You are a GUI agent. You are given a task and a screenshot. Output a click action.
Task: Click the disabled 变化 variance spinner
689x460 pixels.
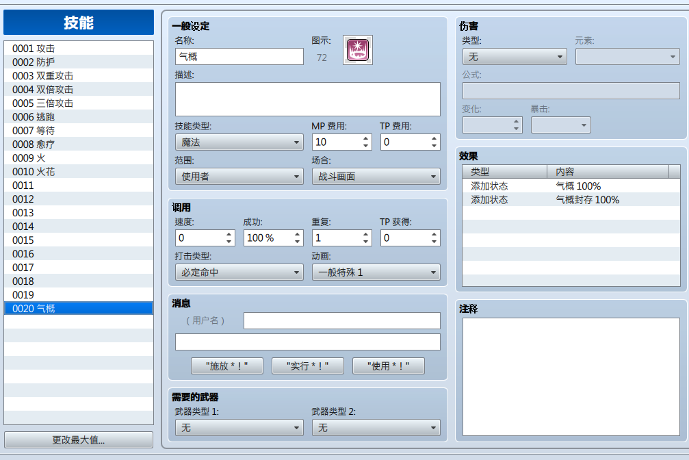492,125
